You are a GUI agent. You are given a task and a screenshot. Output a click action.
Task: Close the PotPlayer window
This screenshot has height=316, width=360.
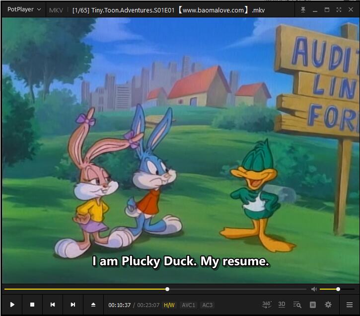351,9
